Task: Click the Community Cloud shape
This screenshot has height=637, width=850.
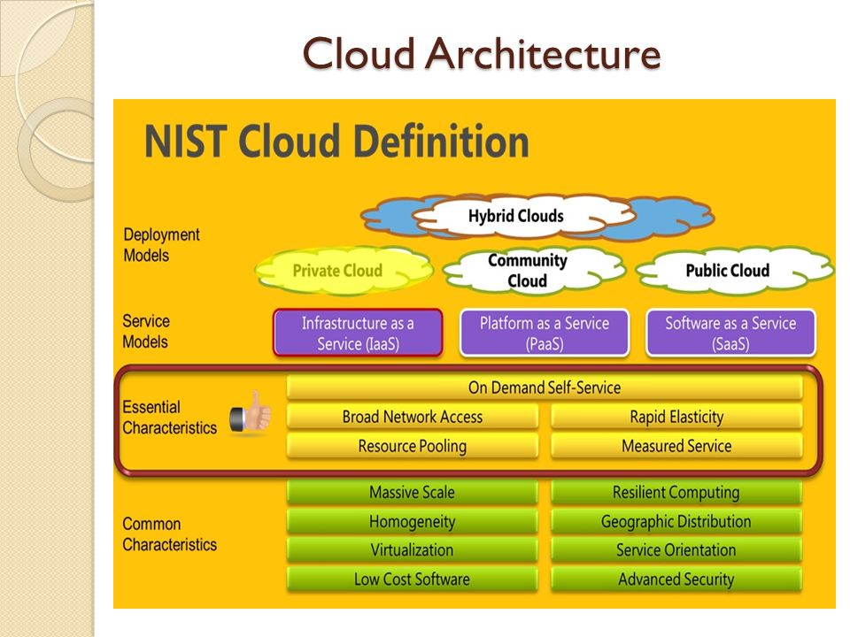Action: [x=535, y=271]
